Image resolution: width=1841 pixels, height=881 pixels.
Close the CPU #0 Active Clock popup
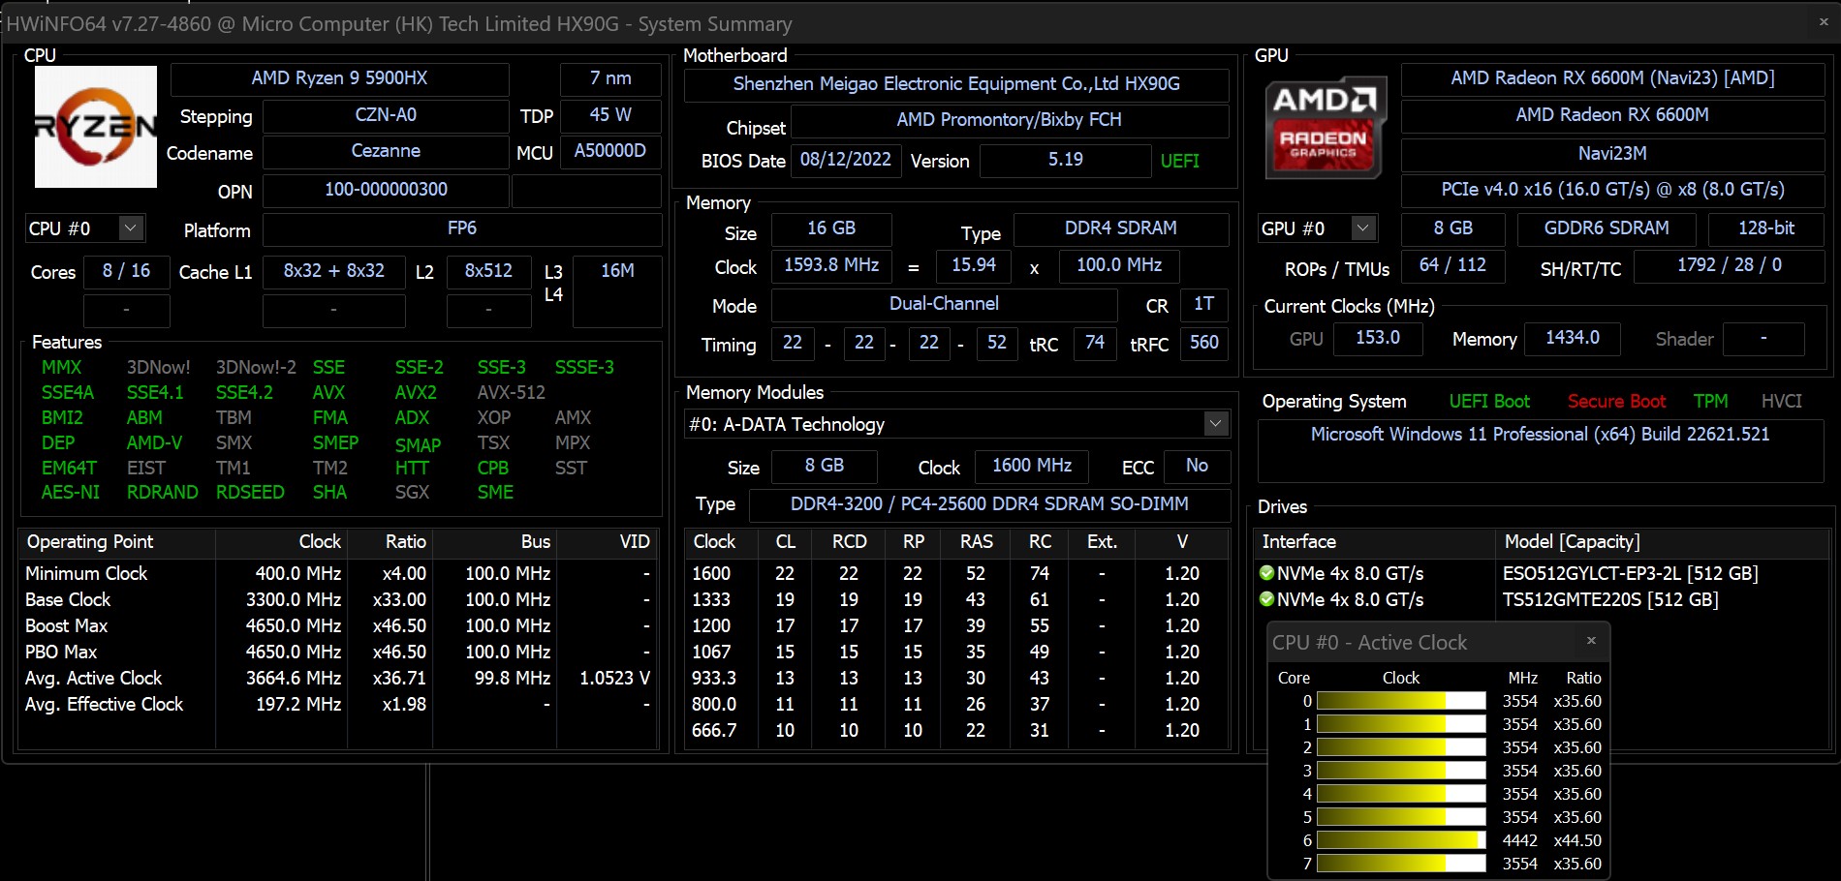(x=1591, y=641)
